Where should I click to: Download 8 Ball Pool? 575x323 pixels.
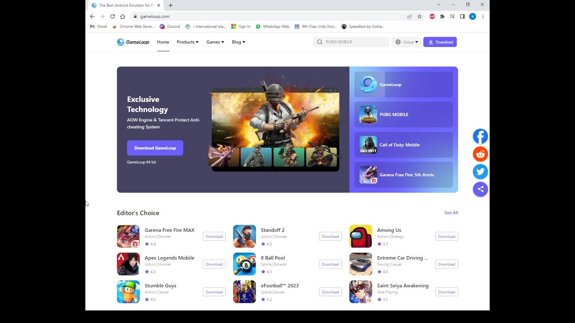pyautogui.click(x=330, y=264)
